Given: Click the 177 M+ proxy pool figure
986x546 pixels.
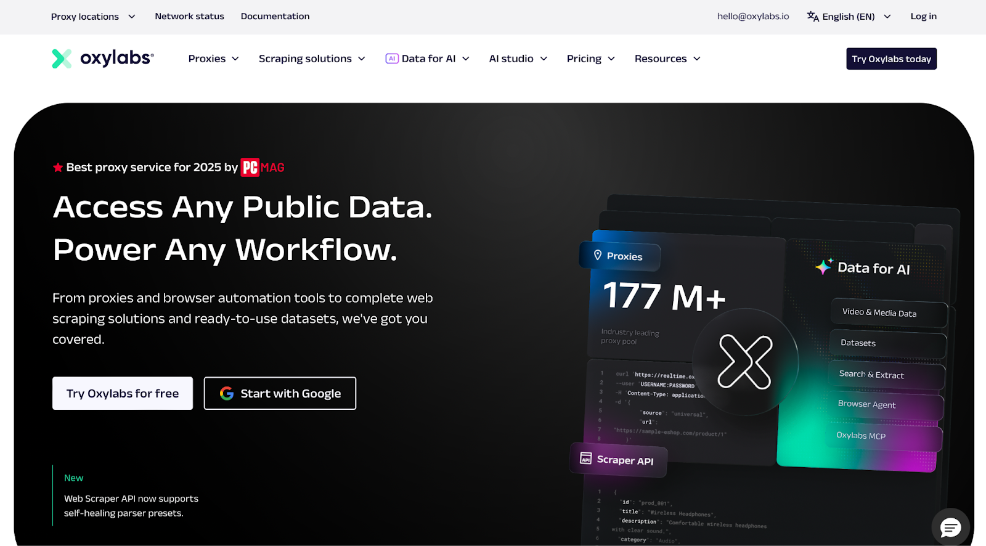Looking at the screenshot, I should pyautogui.click(x=664, y=296).
